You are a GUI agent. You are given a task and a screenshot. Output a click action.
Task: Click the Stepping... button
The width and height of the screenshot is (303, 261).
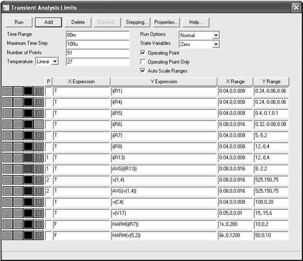pos(137,23)
